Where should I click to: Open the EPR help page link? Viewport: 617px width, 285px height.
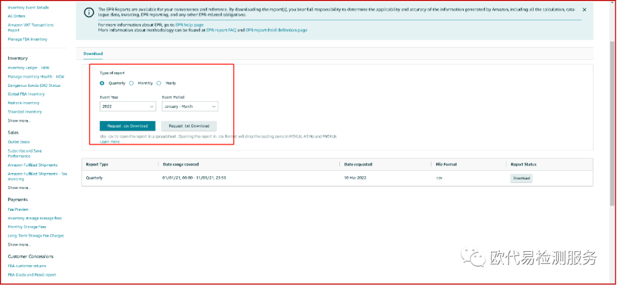coord(189,25)
